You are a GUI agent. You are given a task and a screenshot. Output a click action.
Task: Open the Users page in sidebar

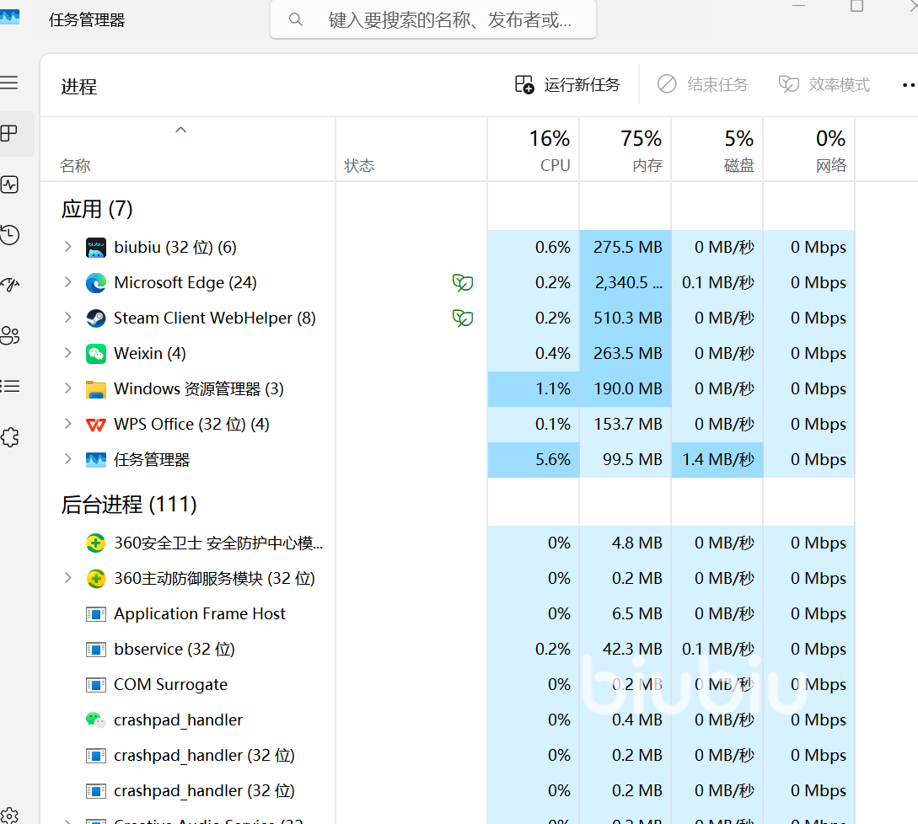point(10,336)
